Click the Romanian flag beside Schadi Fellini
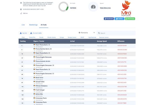This screenshot has height=105, width=155. coord(34,82)
